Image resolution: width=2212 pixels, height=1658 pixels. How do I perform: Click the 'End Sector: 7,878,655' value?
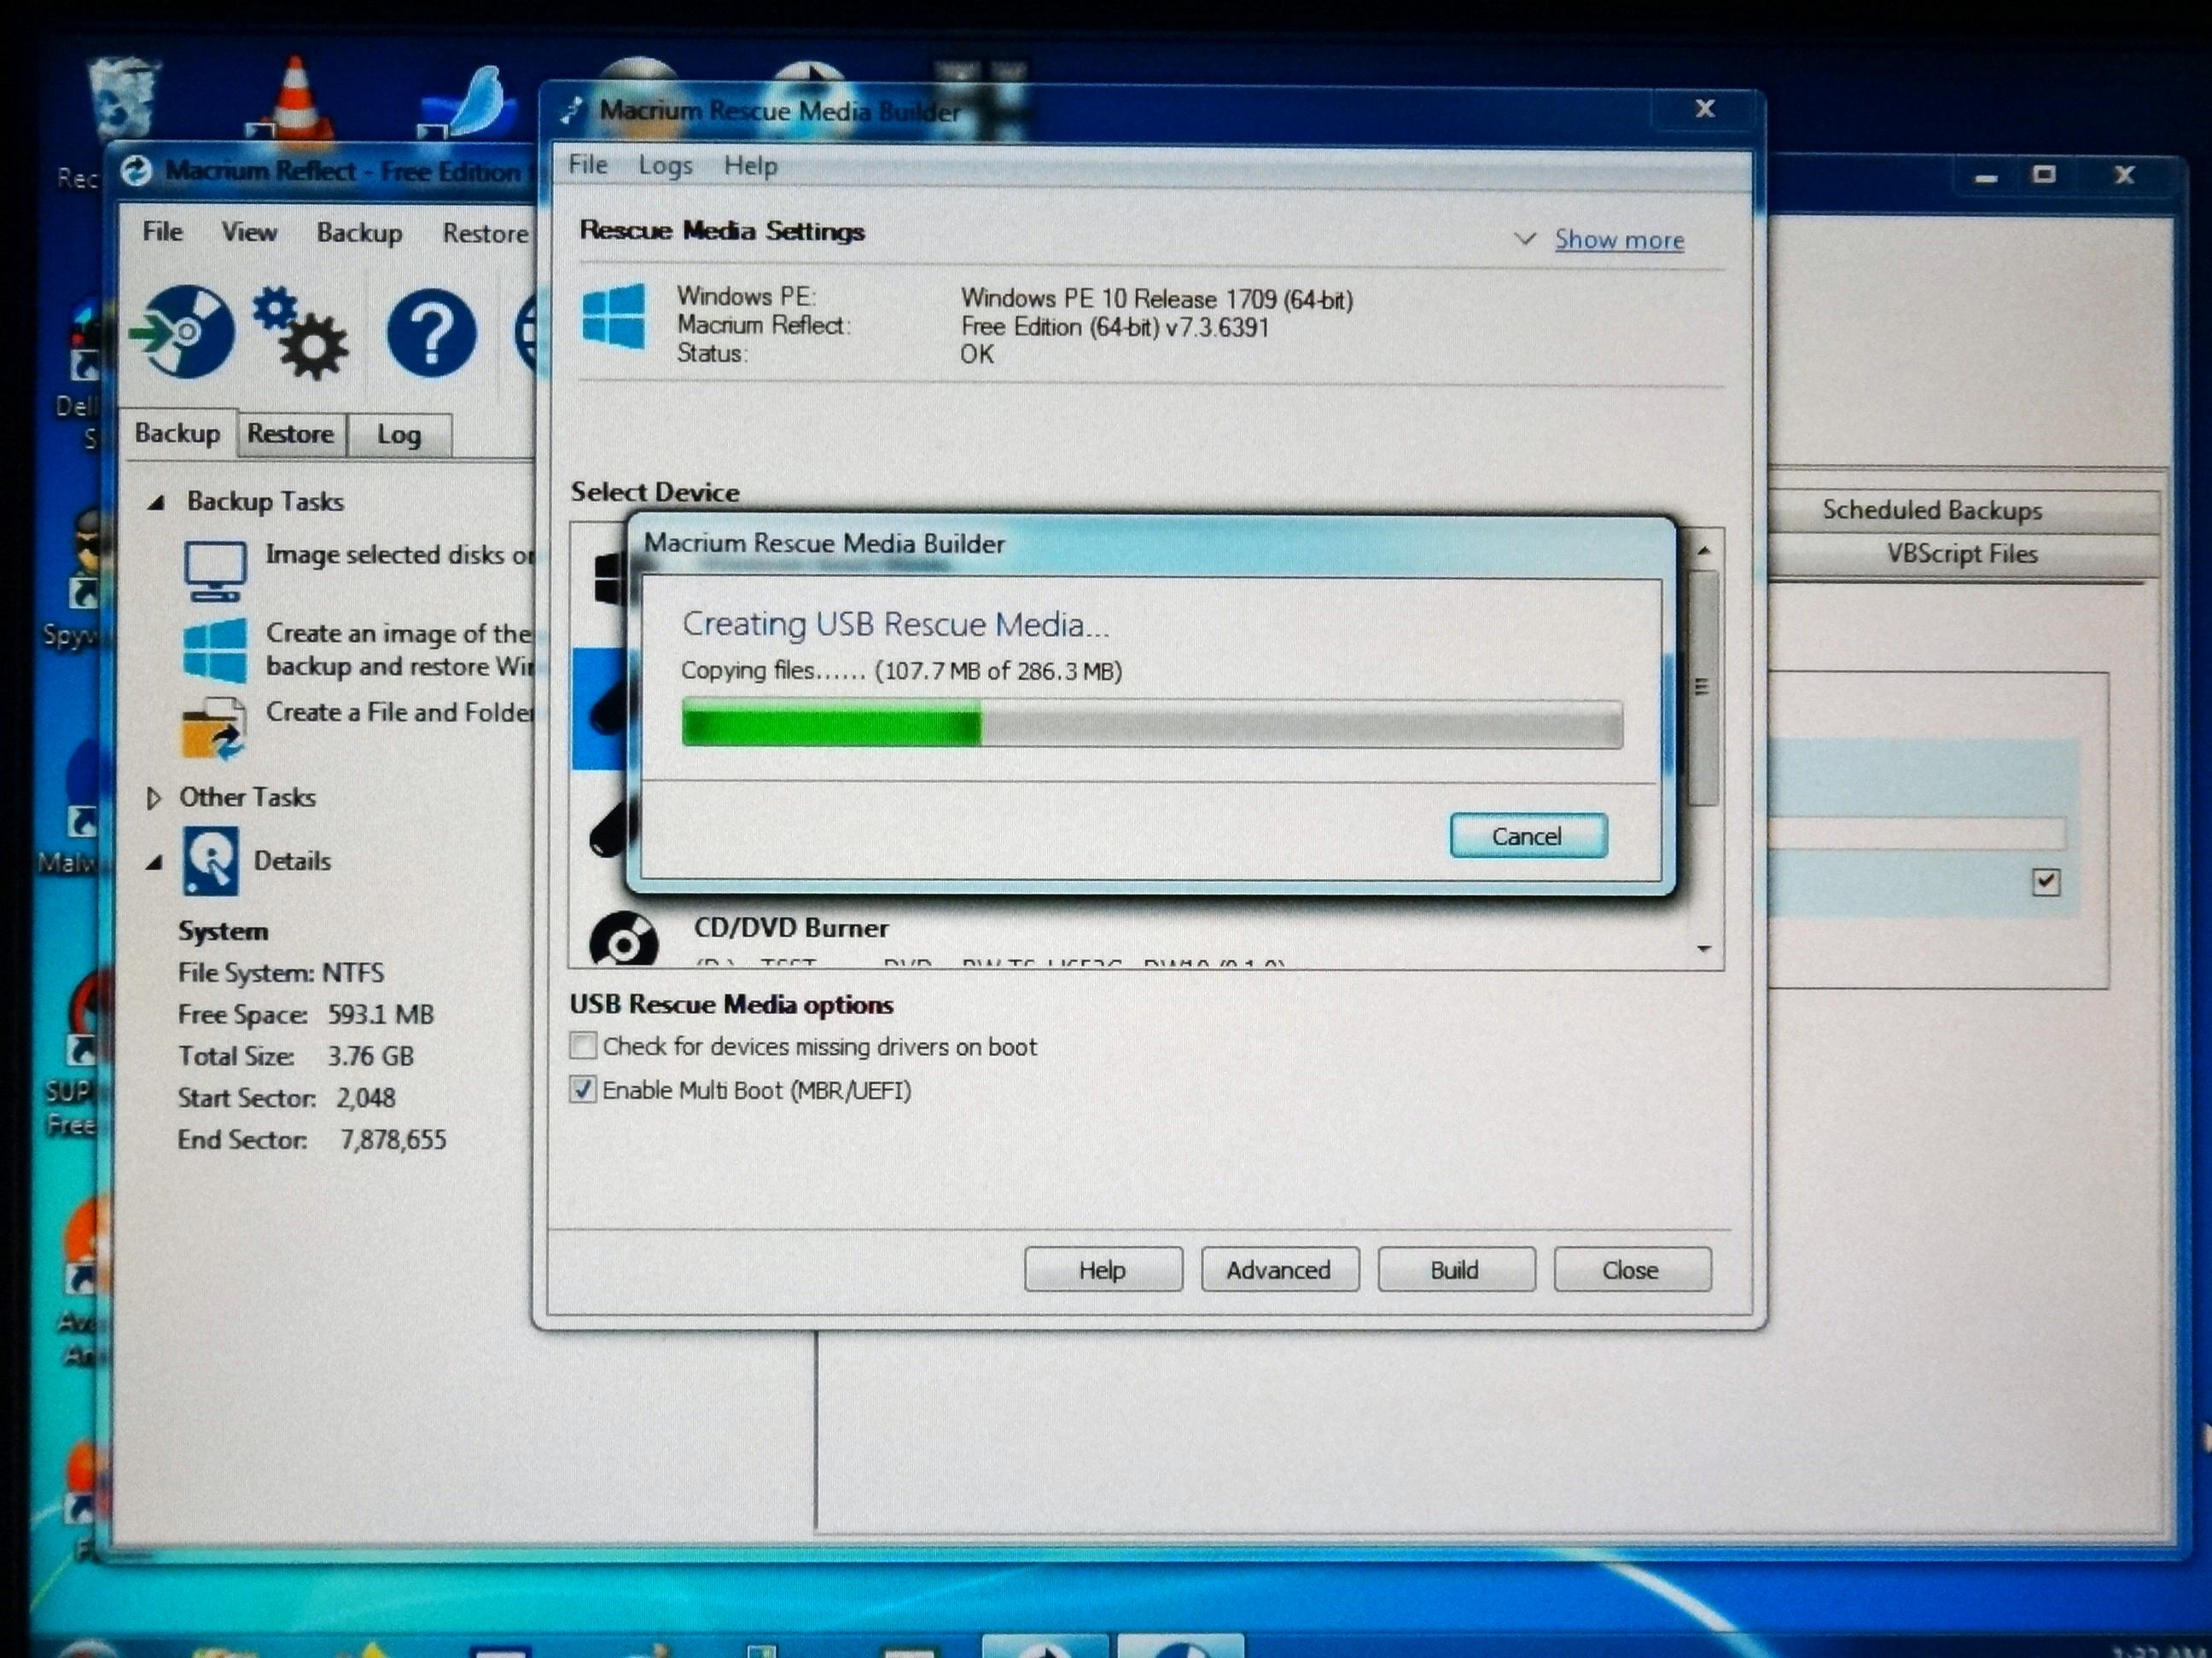393,1139
